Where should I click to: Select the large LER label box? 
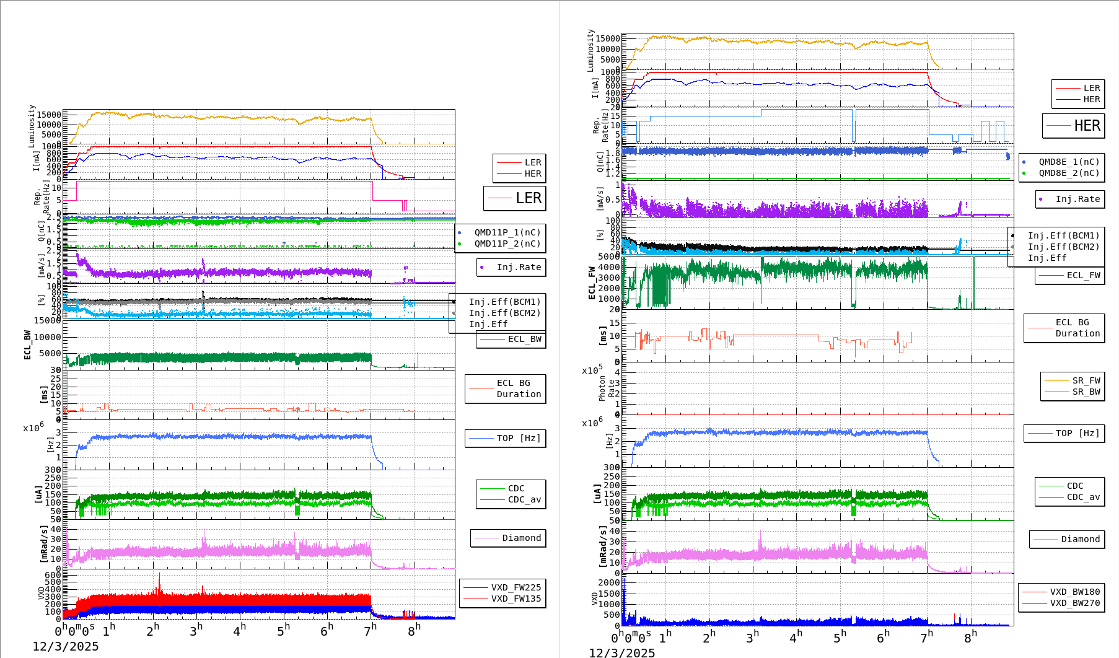(x=515, y=198)
